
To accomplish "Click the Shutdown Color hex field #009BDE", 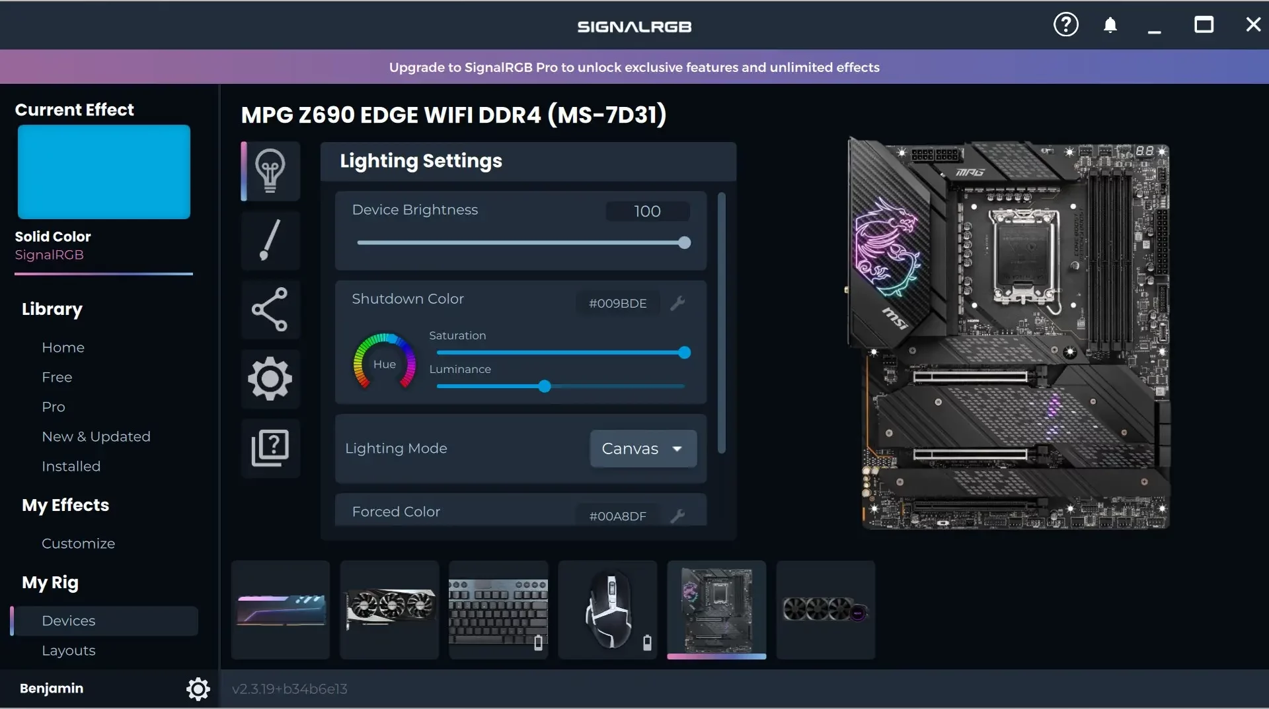I will 618,303.
